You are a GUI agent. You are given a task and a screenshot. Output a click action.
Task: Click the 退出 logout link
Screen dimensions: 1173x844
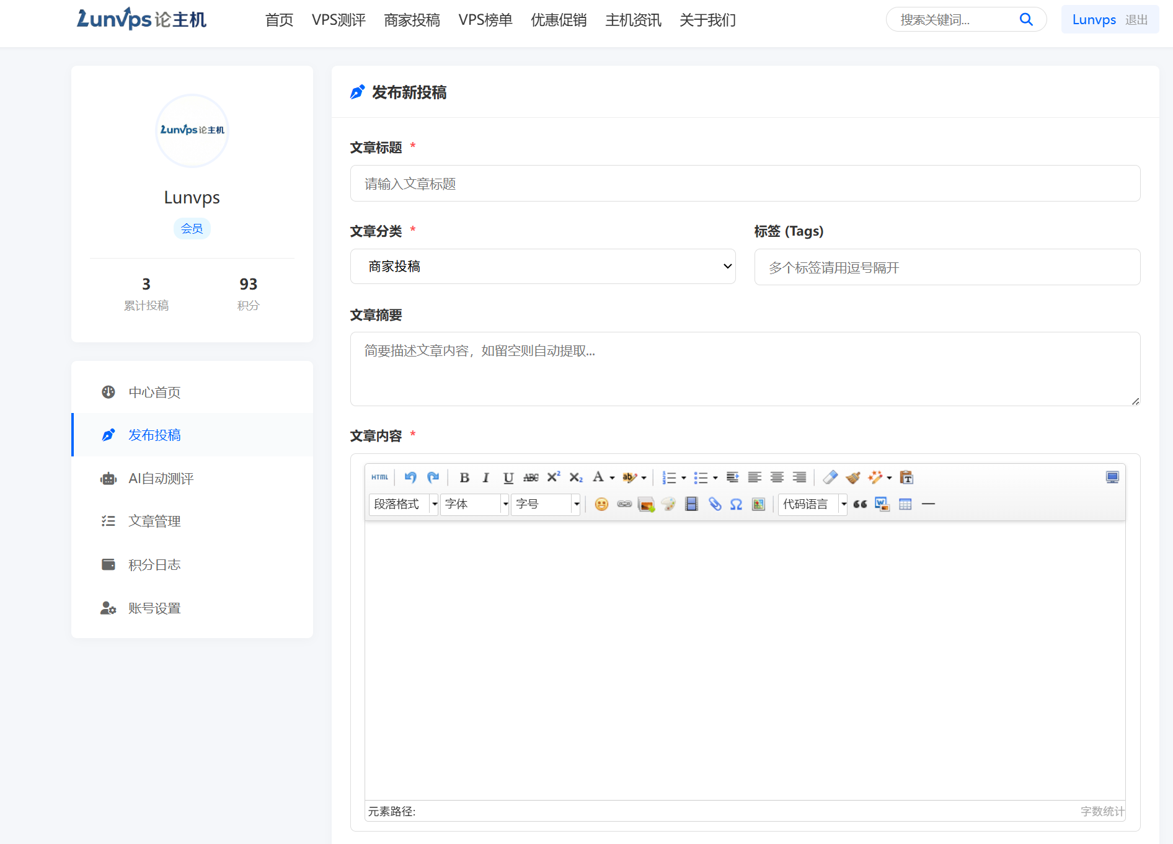click(x=1136, y=20)
